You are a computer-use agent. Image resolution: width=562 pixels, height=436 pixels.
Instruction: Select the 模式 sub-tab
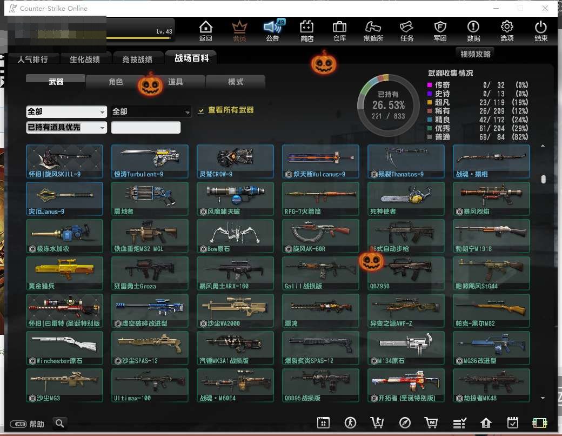(x=236, y=82)
